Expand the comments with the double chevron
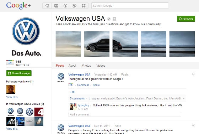The image size is (199, 134). tap(183, 98)
